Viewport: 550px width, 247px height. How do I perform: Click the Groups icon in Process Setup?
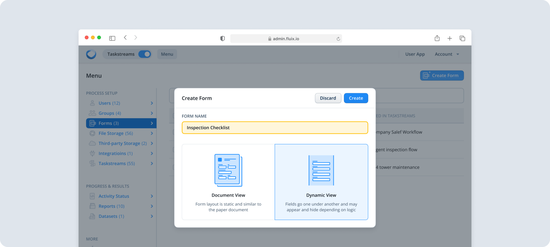click(x=92, y=113)
